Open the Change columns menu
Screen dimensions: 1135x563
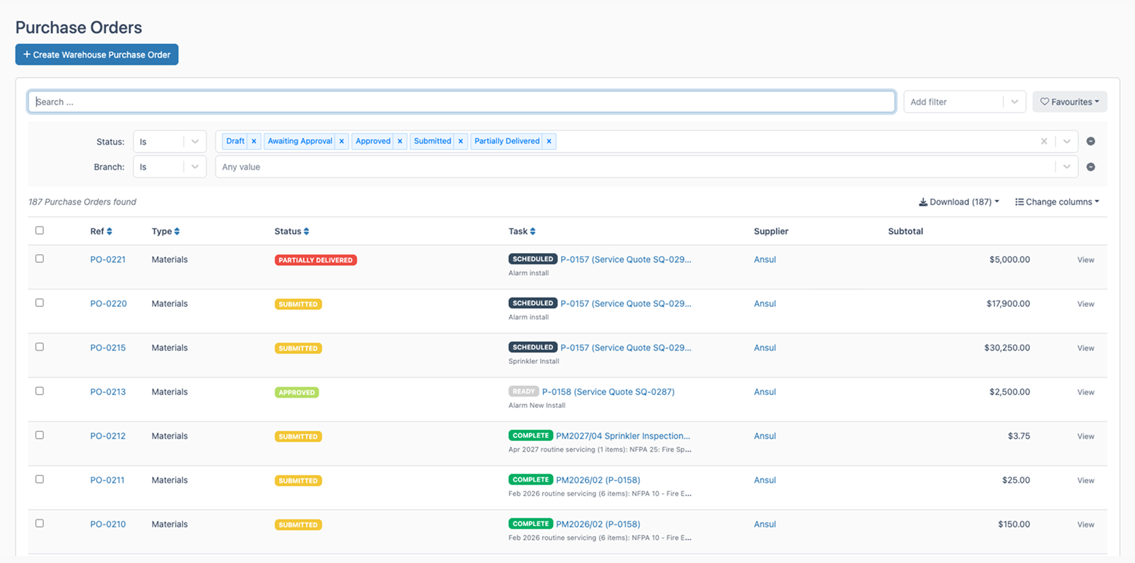tap(1057, 202)
